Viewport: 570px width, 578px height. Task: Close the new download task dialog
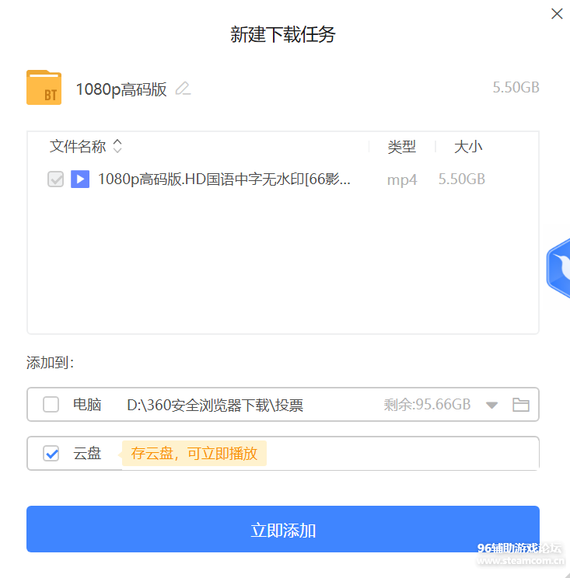click(x=556, y=14)
